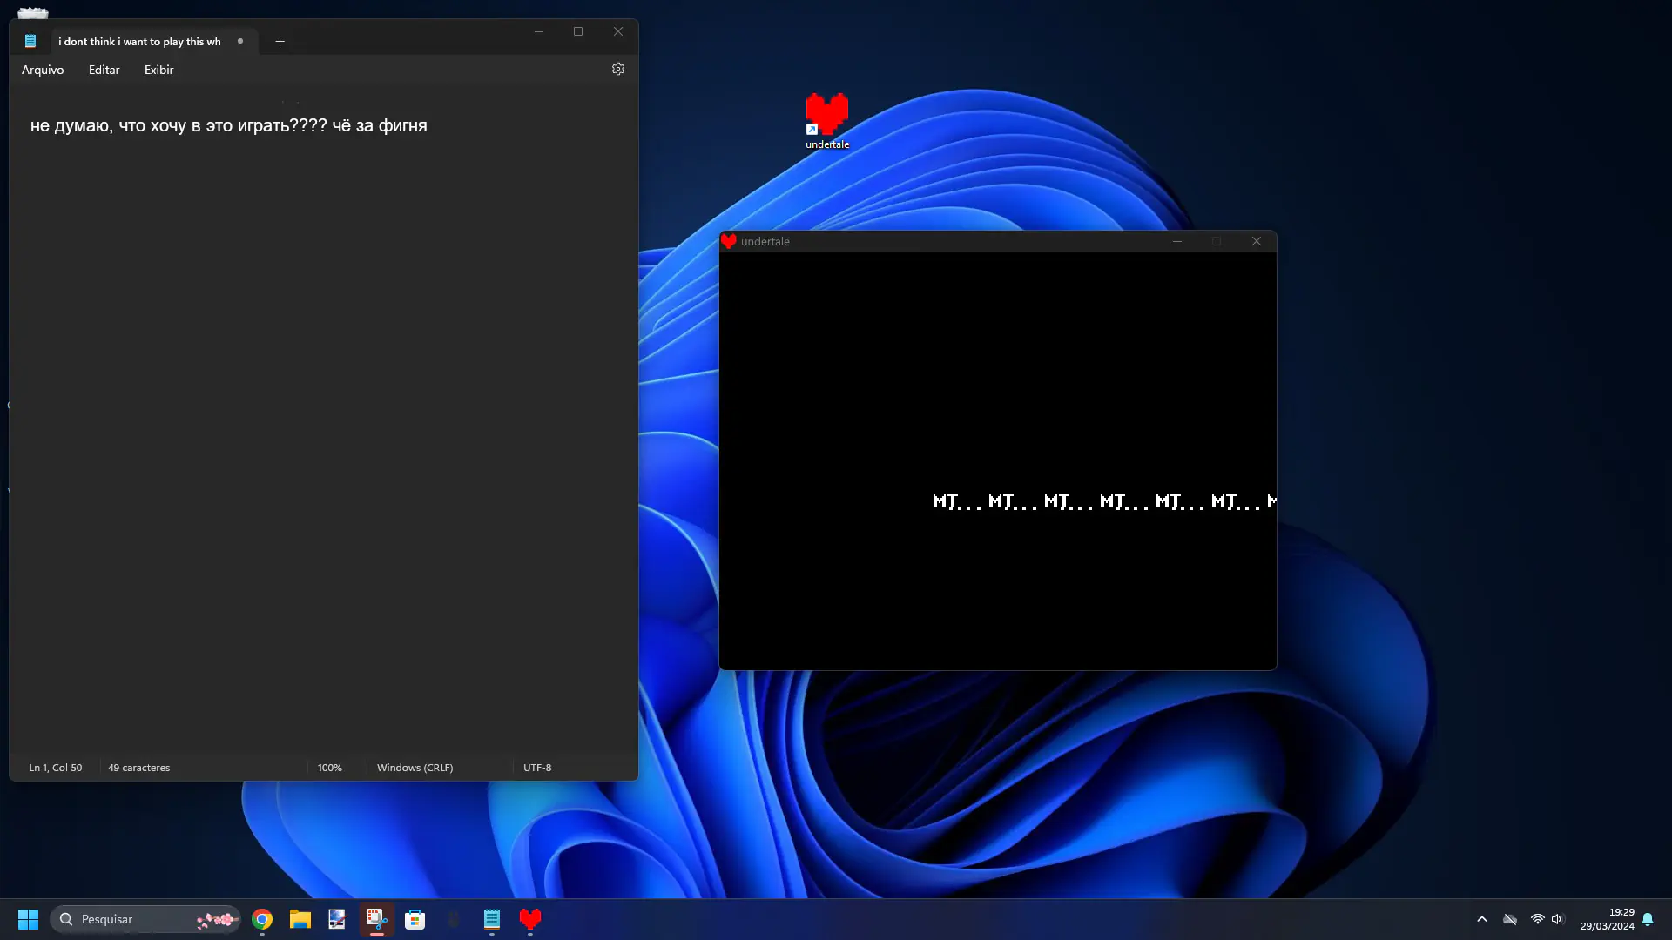Add a new Notepad tab
The height and width of the screenshot is (940, 1672).
280,41
